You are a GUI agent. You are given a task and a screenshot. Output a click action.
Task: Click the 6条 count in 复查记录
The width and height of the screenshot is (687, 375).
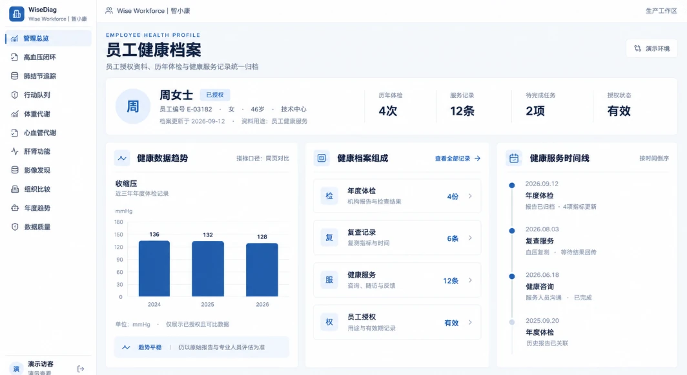453,238
